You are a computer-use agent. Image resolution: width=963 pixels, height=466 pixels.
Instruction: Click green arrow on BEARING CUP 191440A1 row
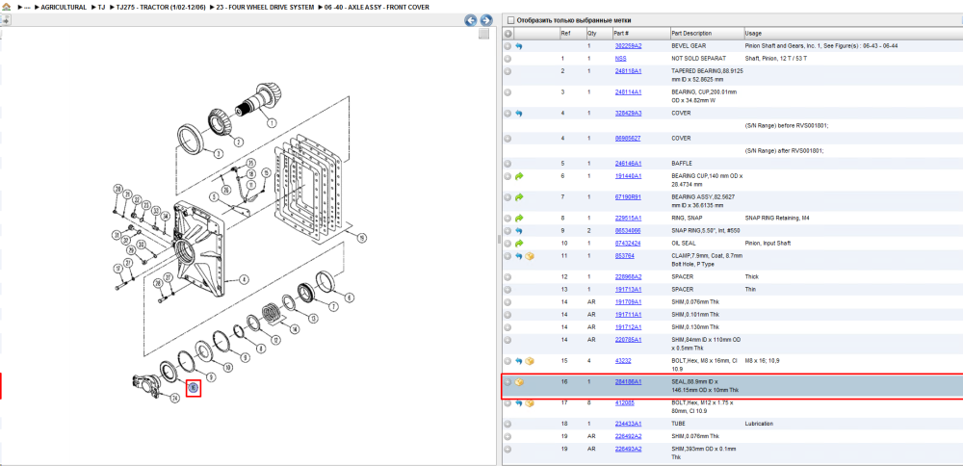tap(519, 176)
